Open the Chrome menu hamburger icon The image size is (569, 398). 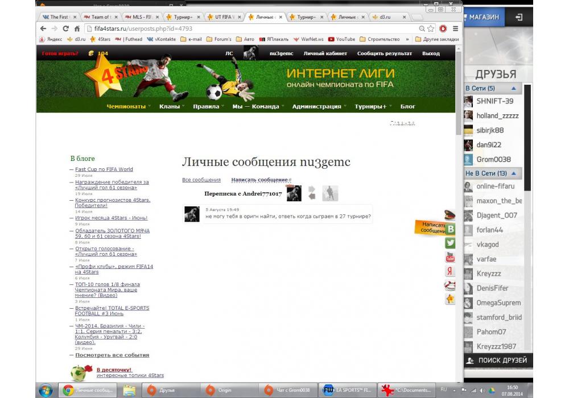454,28
